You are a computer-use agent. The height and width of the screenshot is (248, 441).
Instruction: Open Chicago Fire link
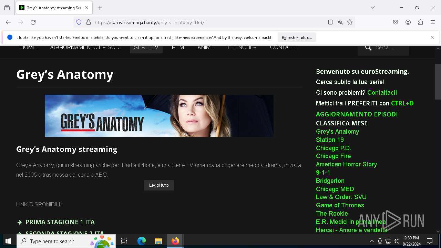tap(333, 156)
